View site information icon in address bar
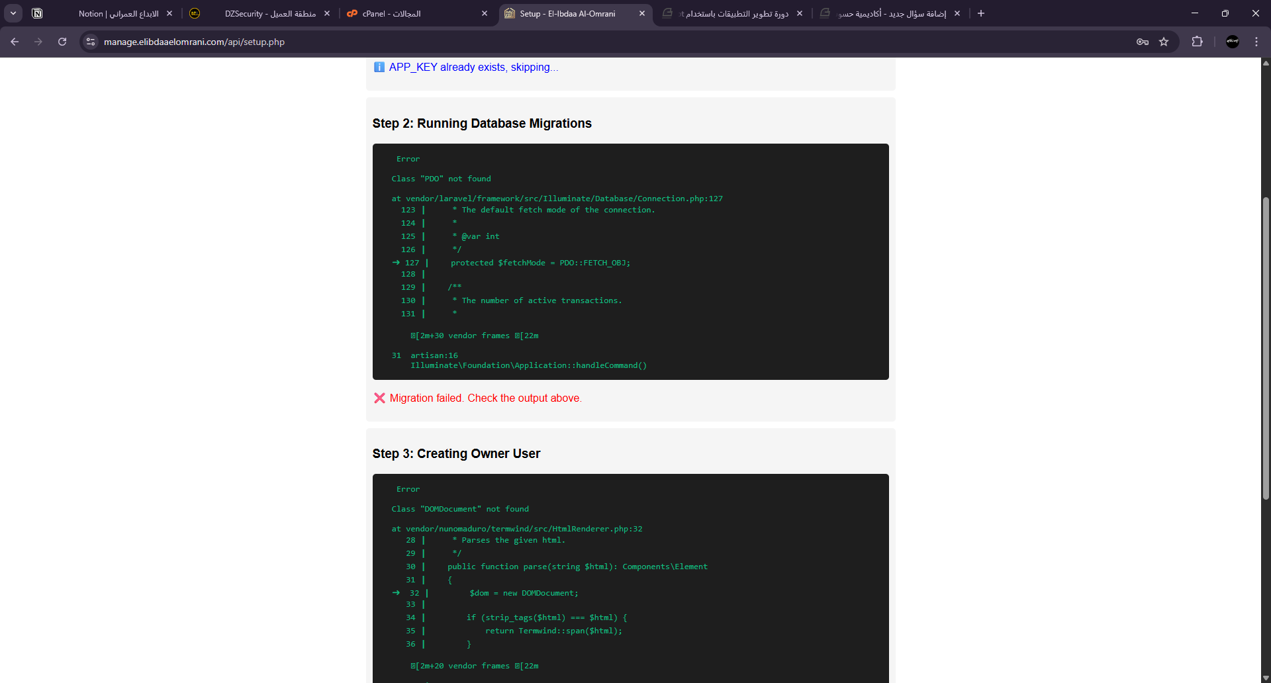The height and width of the screenshot is (683, 1271). coord(91,42)
